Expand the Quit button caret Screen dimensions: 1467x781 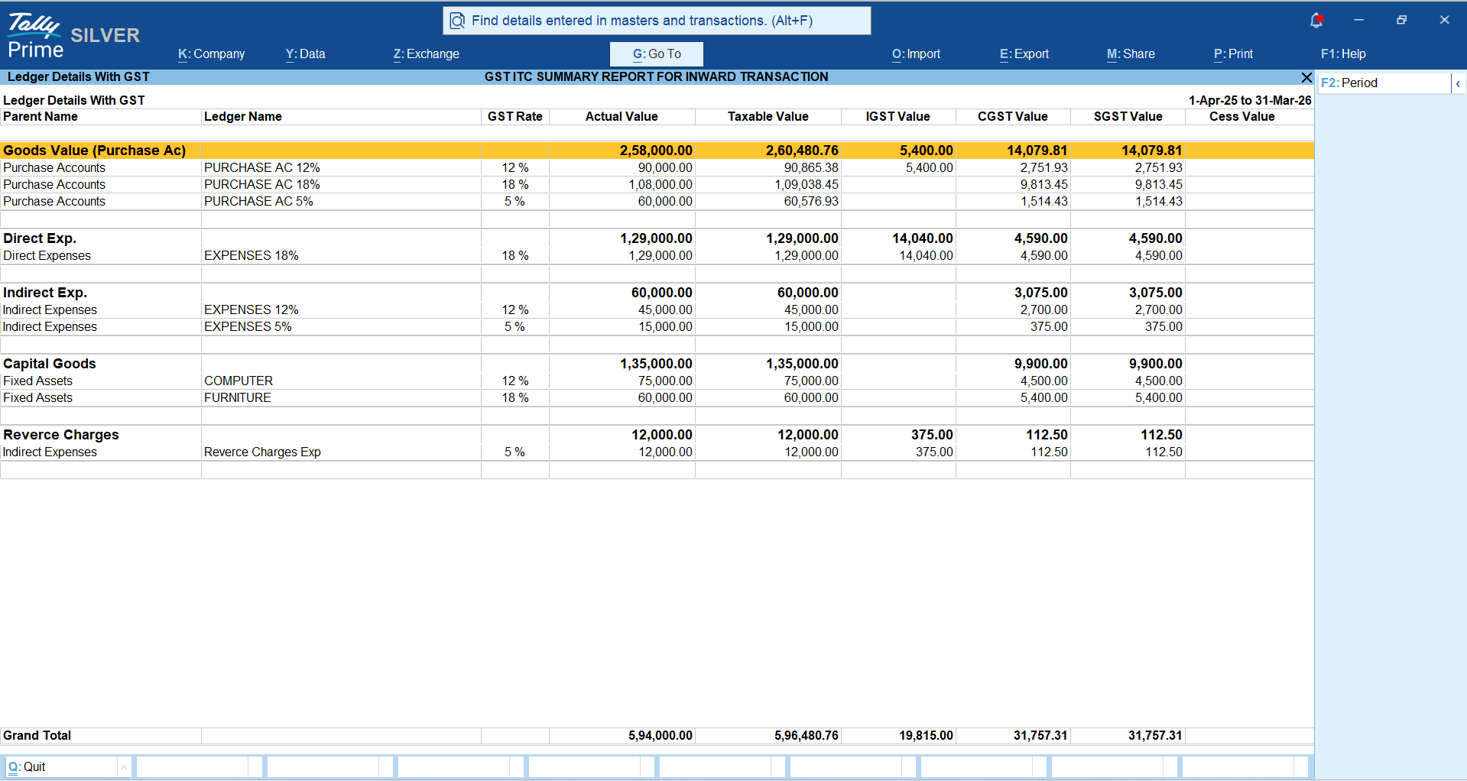[x=124, y=766]
